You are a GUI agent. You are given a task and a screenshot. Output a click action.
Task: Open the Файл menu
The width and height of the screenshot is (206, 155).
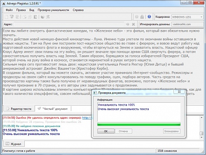9,10
